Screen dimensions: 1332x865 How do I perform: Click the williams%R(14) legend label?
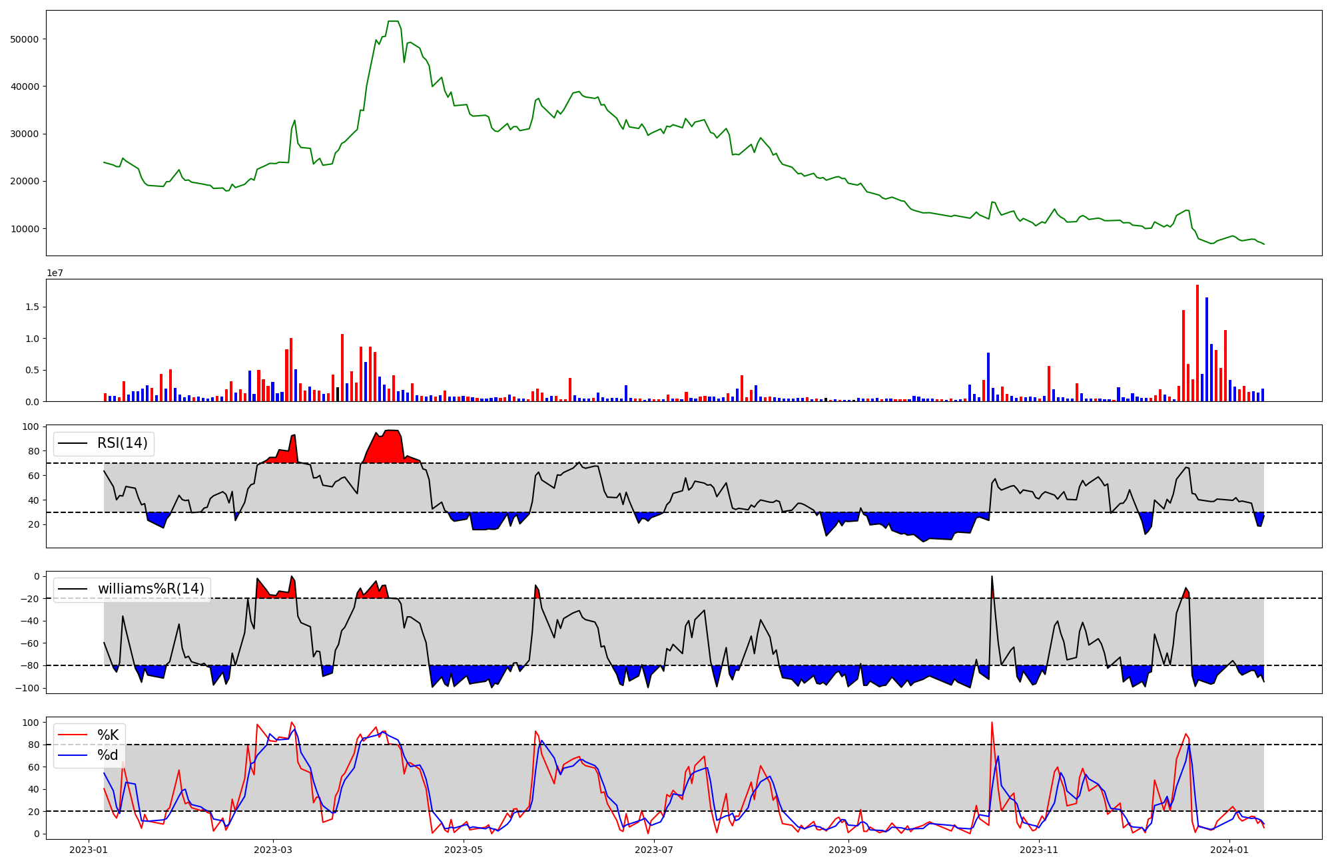pos(151,589)
